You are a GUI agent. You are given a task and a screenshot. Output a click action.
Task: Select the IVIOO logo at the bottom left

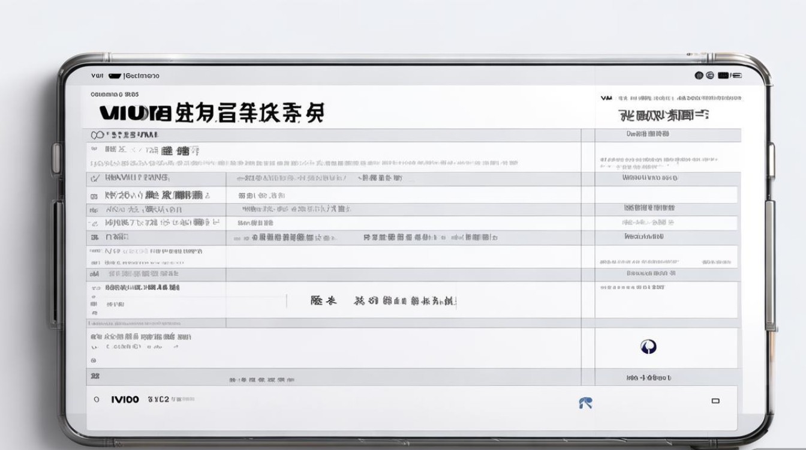point(125,398)
